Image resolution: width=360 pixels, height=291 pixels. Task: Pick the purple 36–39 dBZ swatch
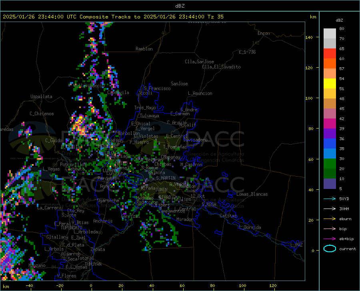330,134
